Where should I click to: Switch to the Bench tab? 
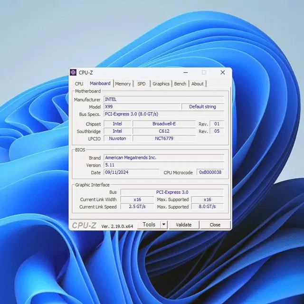coord(180,84)
